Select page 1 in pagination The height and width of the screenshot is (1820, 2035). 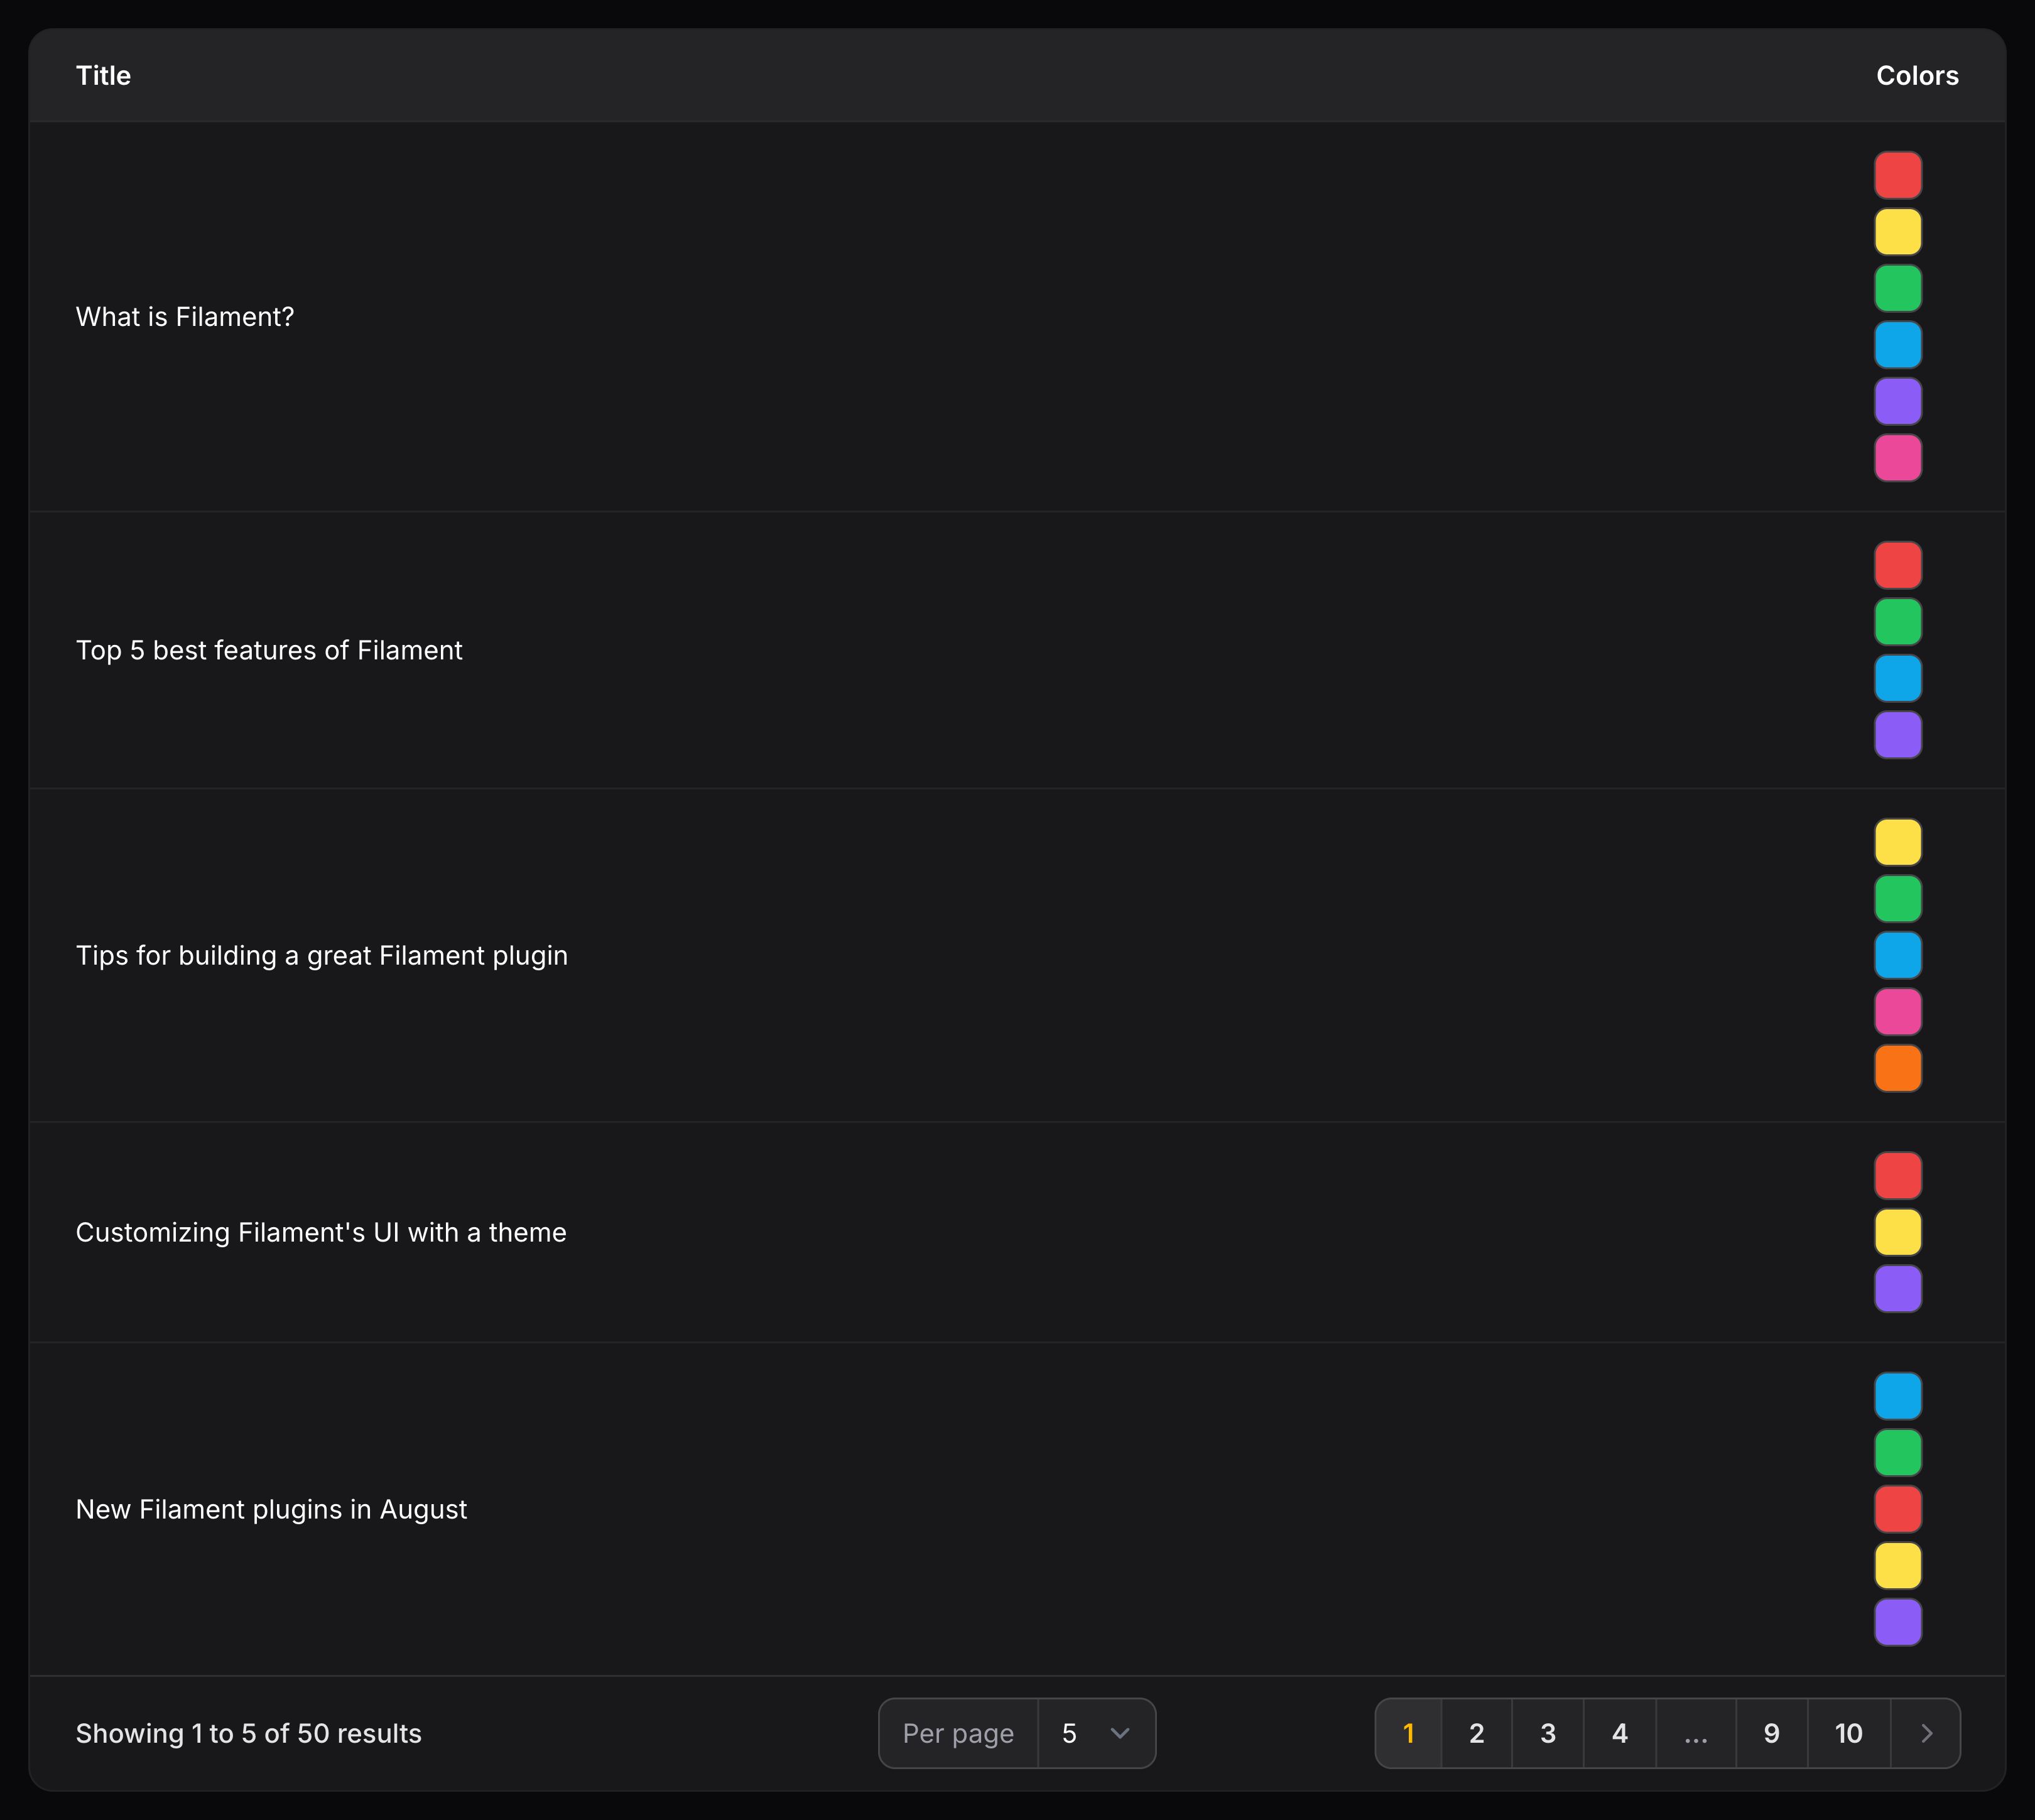pyautogui.click(x=1409, y=1733)
